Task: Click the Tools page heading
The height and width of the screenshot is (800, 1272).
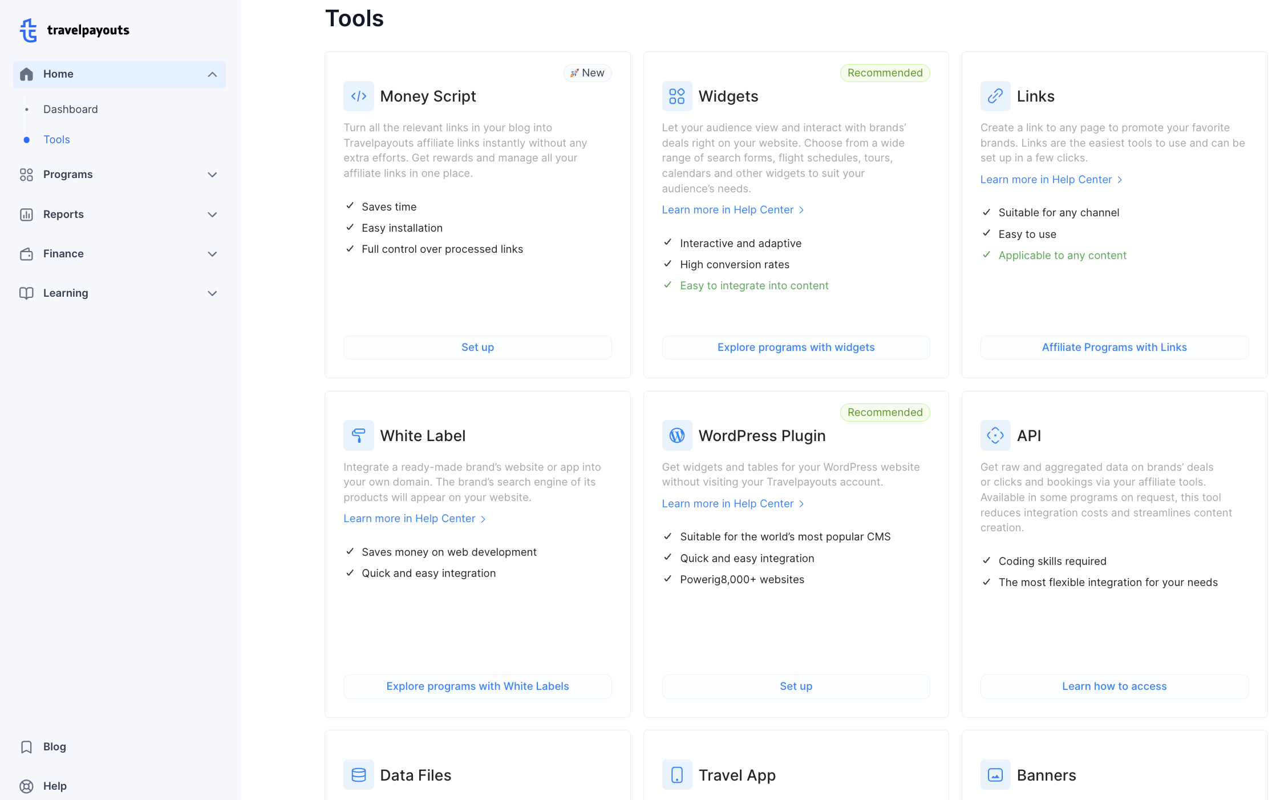Action: 354,18
